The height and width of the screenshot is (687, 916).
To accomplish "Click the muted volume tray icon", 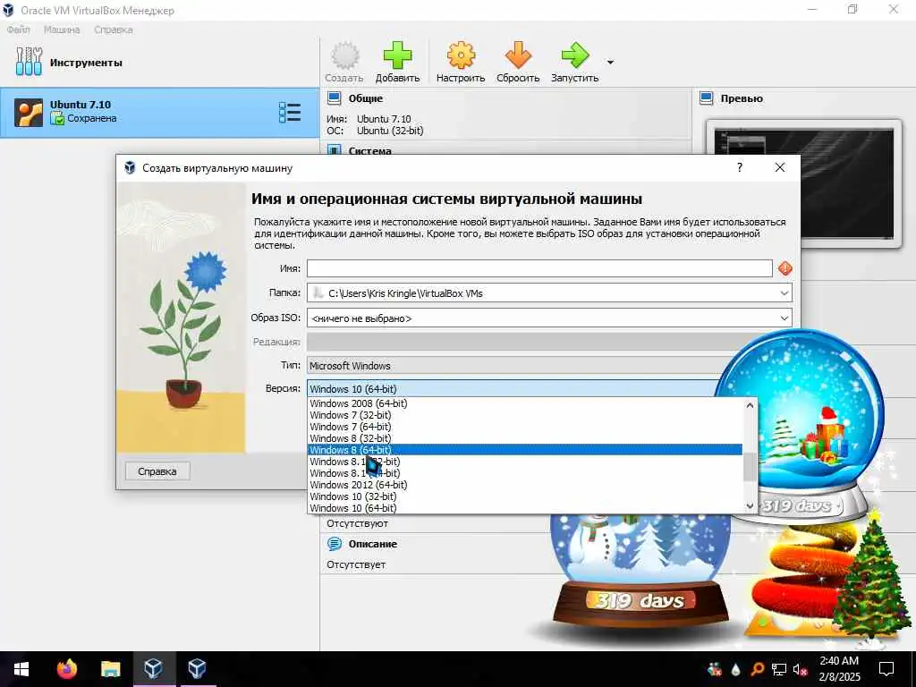I will point(801,669).
